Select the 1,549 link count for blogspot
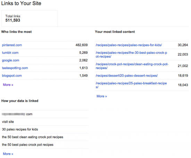The width and height of the screenshot is (191, 158). coord(84,76)
